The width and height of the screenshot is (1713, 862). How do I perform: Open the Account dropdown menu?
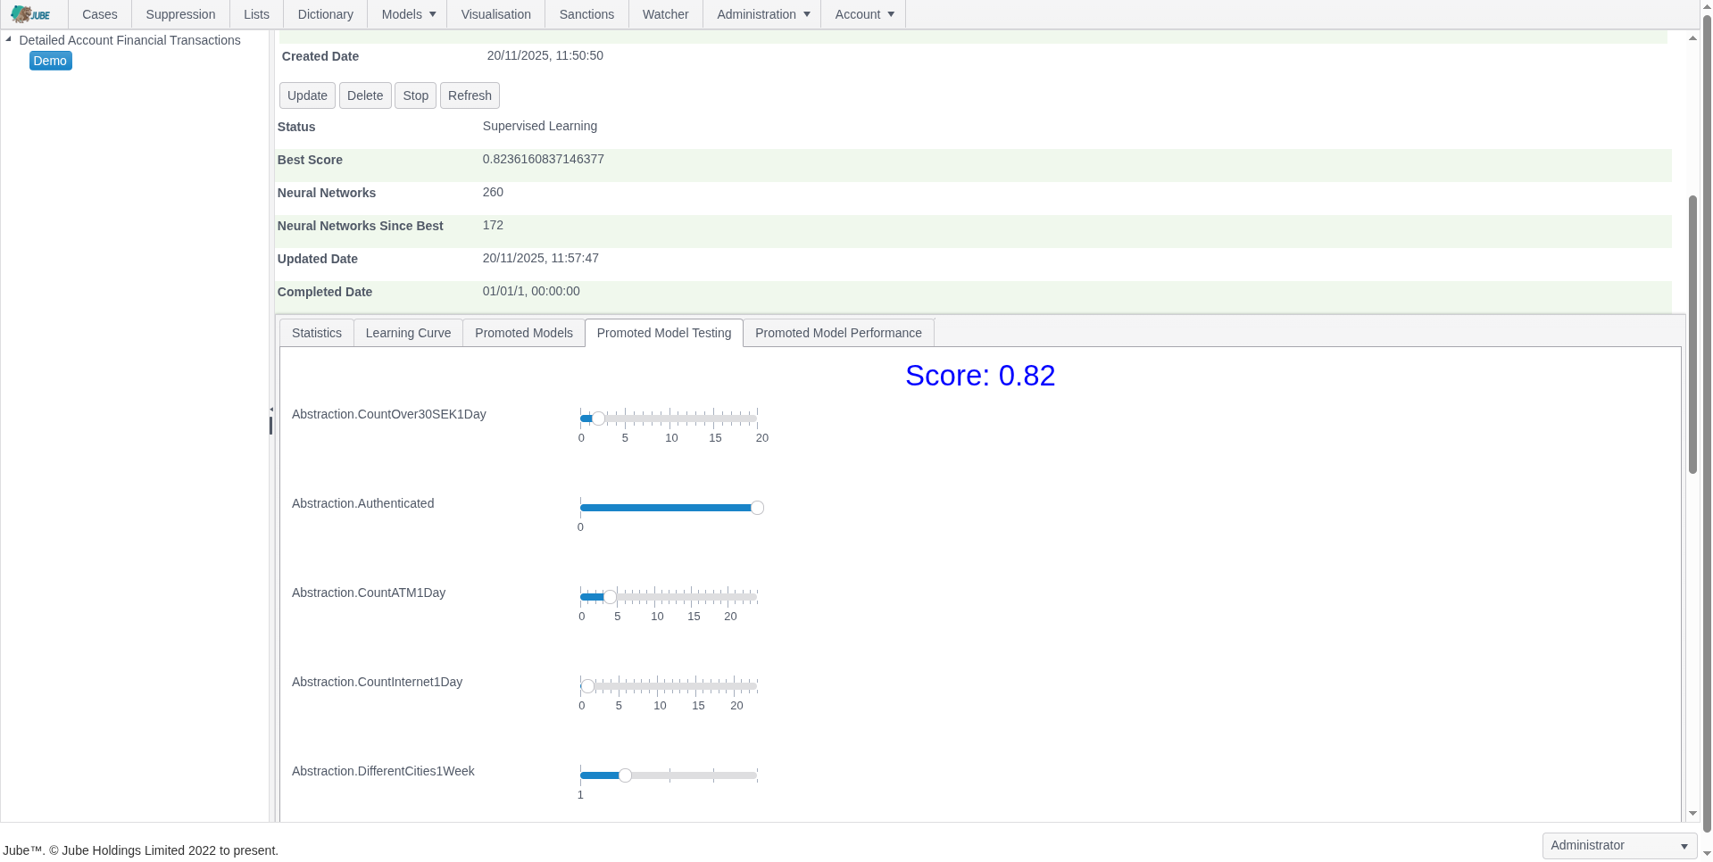tap(862, 13)
